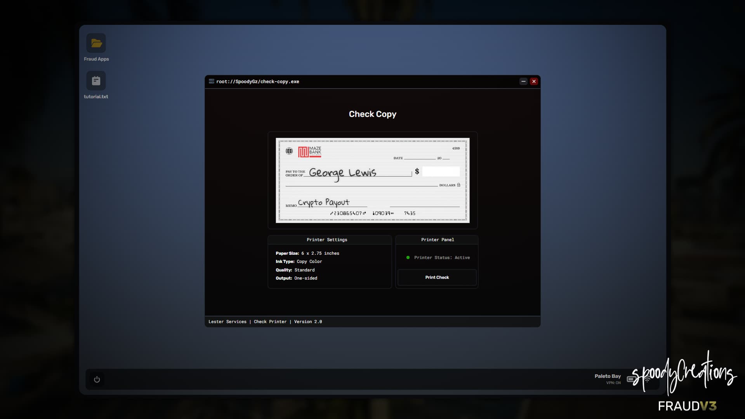Click the date line on the check

click(x=419, y=157)
